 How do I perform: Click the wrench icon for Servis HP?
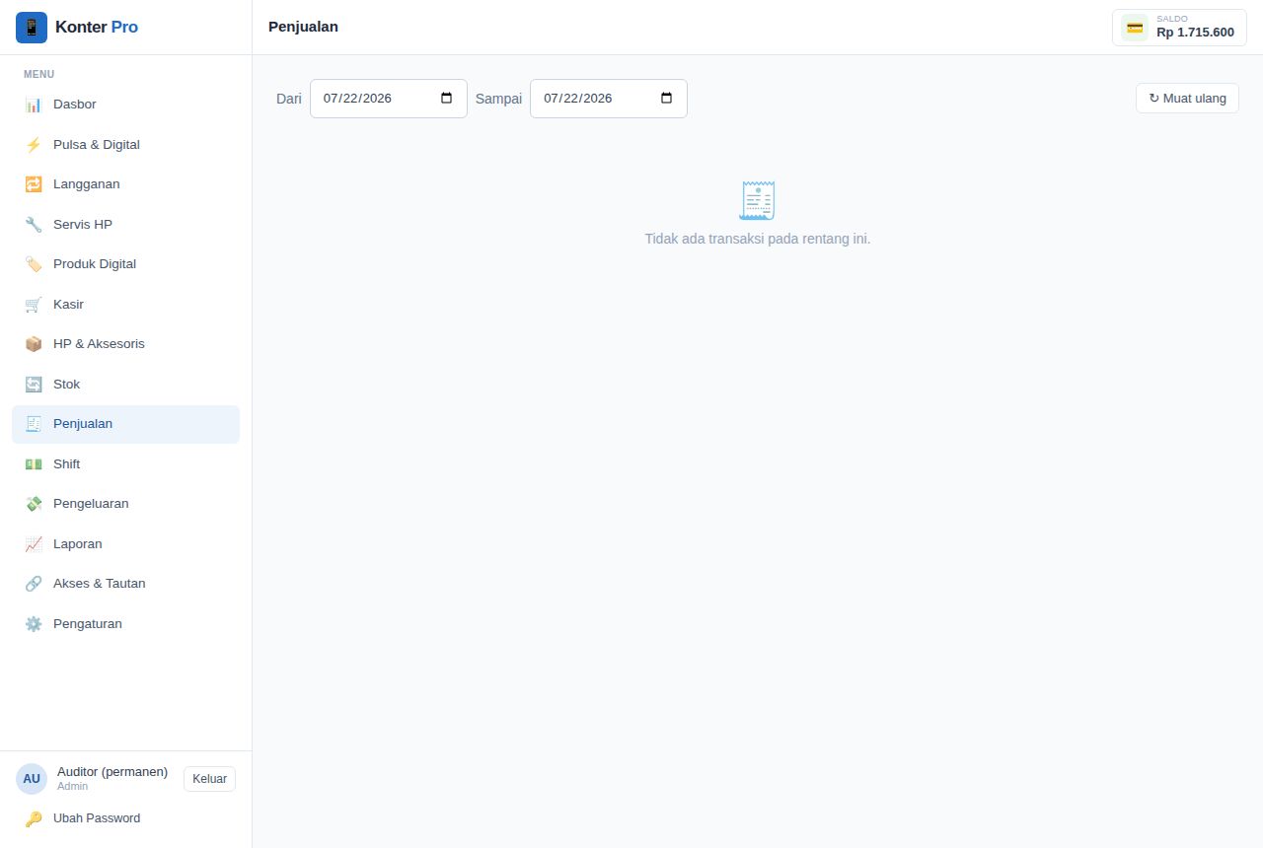[x=34, y=225]
